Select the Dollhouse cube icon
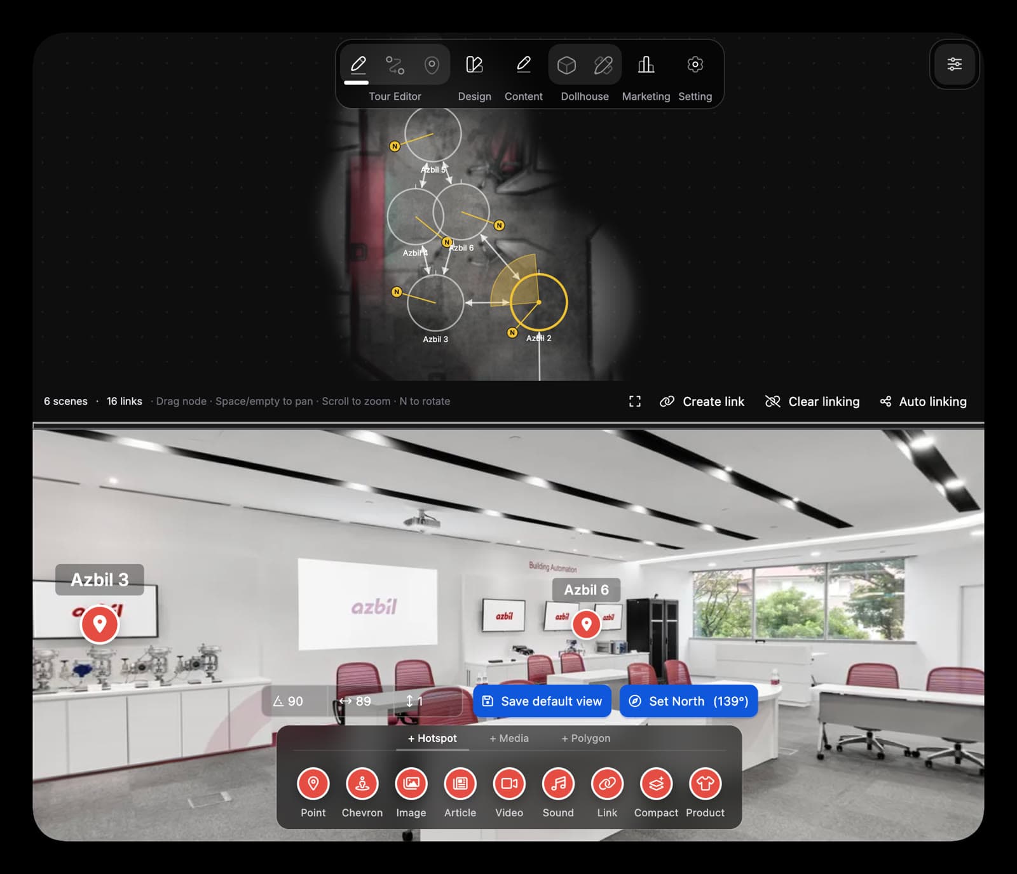This screenshot has height=874, width=1017. coord(566,65)
